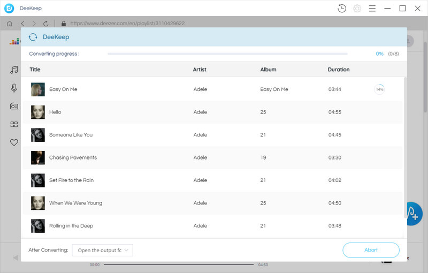428x273 pixels.
Task: Click the Deezer URL address field
Action: click(x=127, y=24)
